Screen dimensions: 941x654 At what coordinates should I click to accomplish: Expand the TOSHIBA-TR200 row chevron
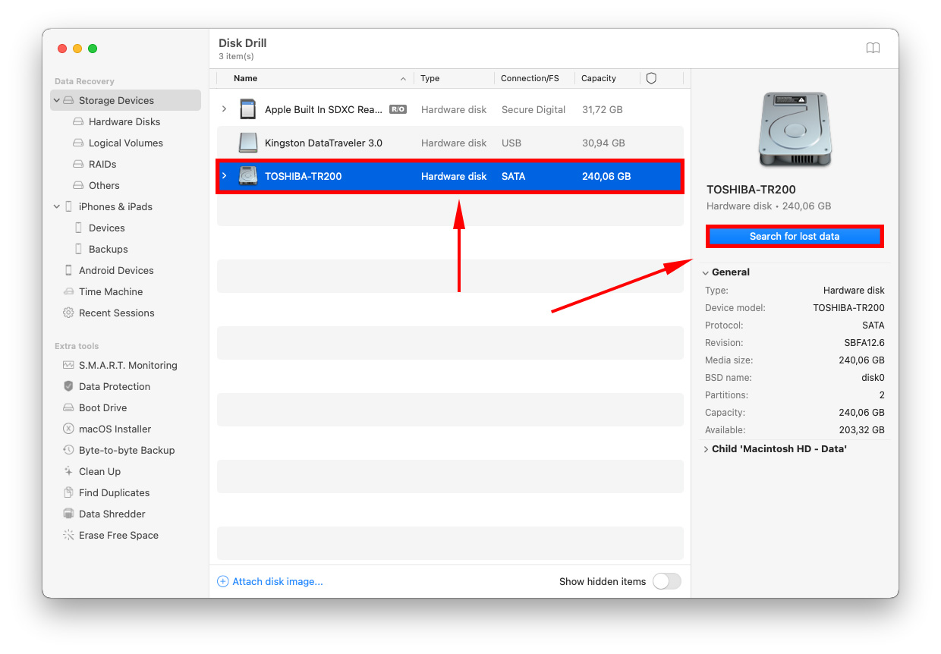pyautogui.click(x=224, y=176)
